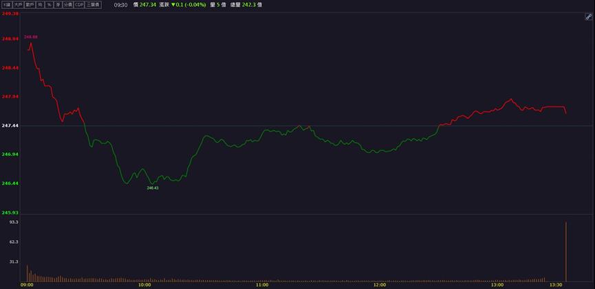595x289 pixels.
Task: Click the 09:30 time readout
Action: point(120,5)
